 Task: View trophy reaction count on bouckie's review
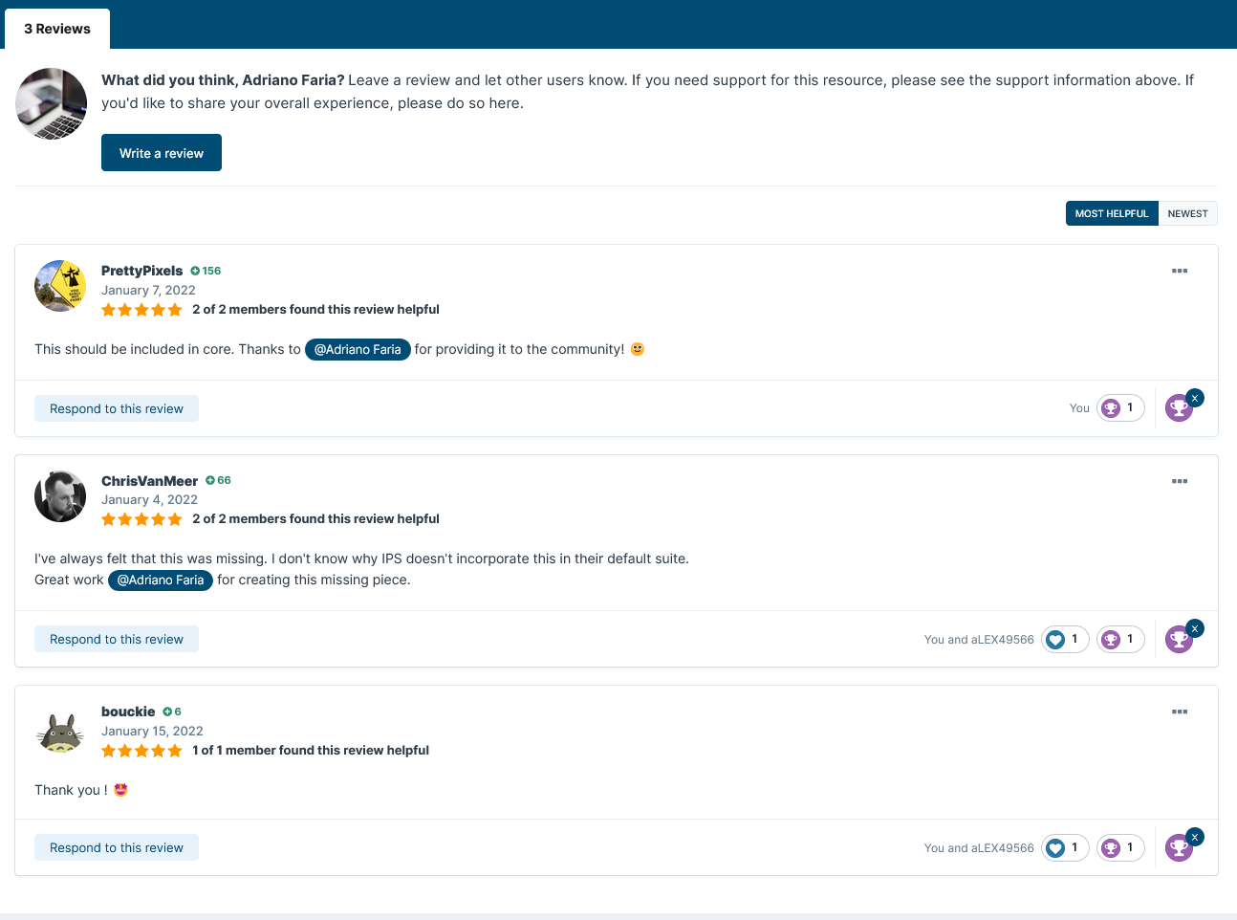coord(1120,847)
